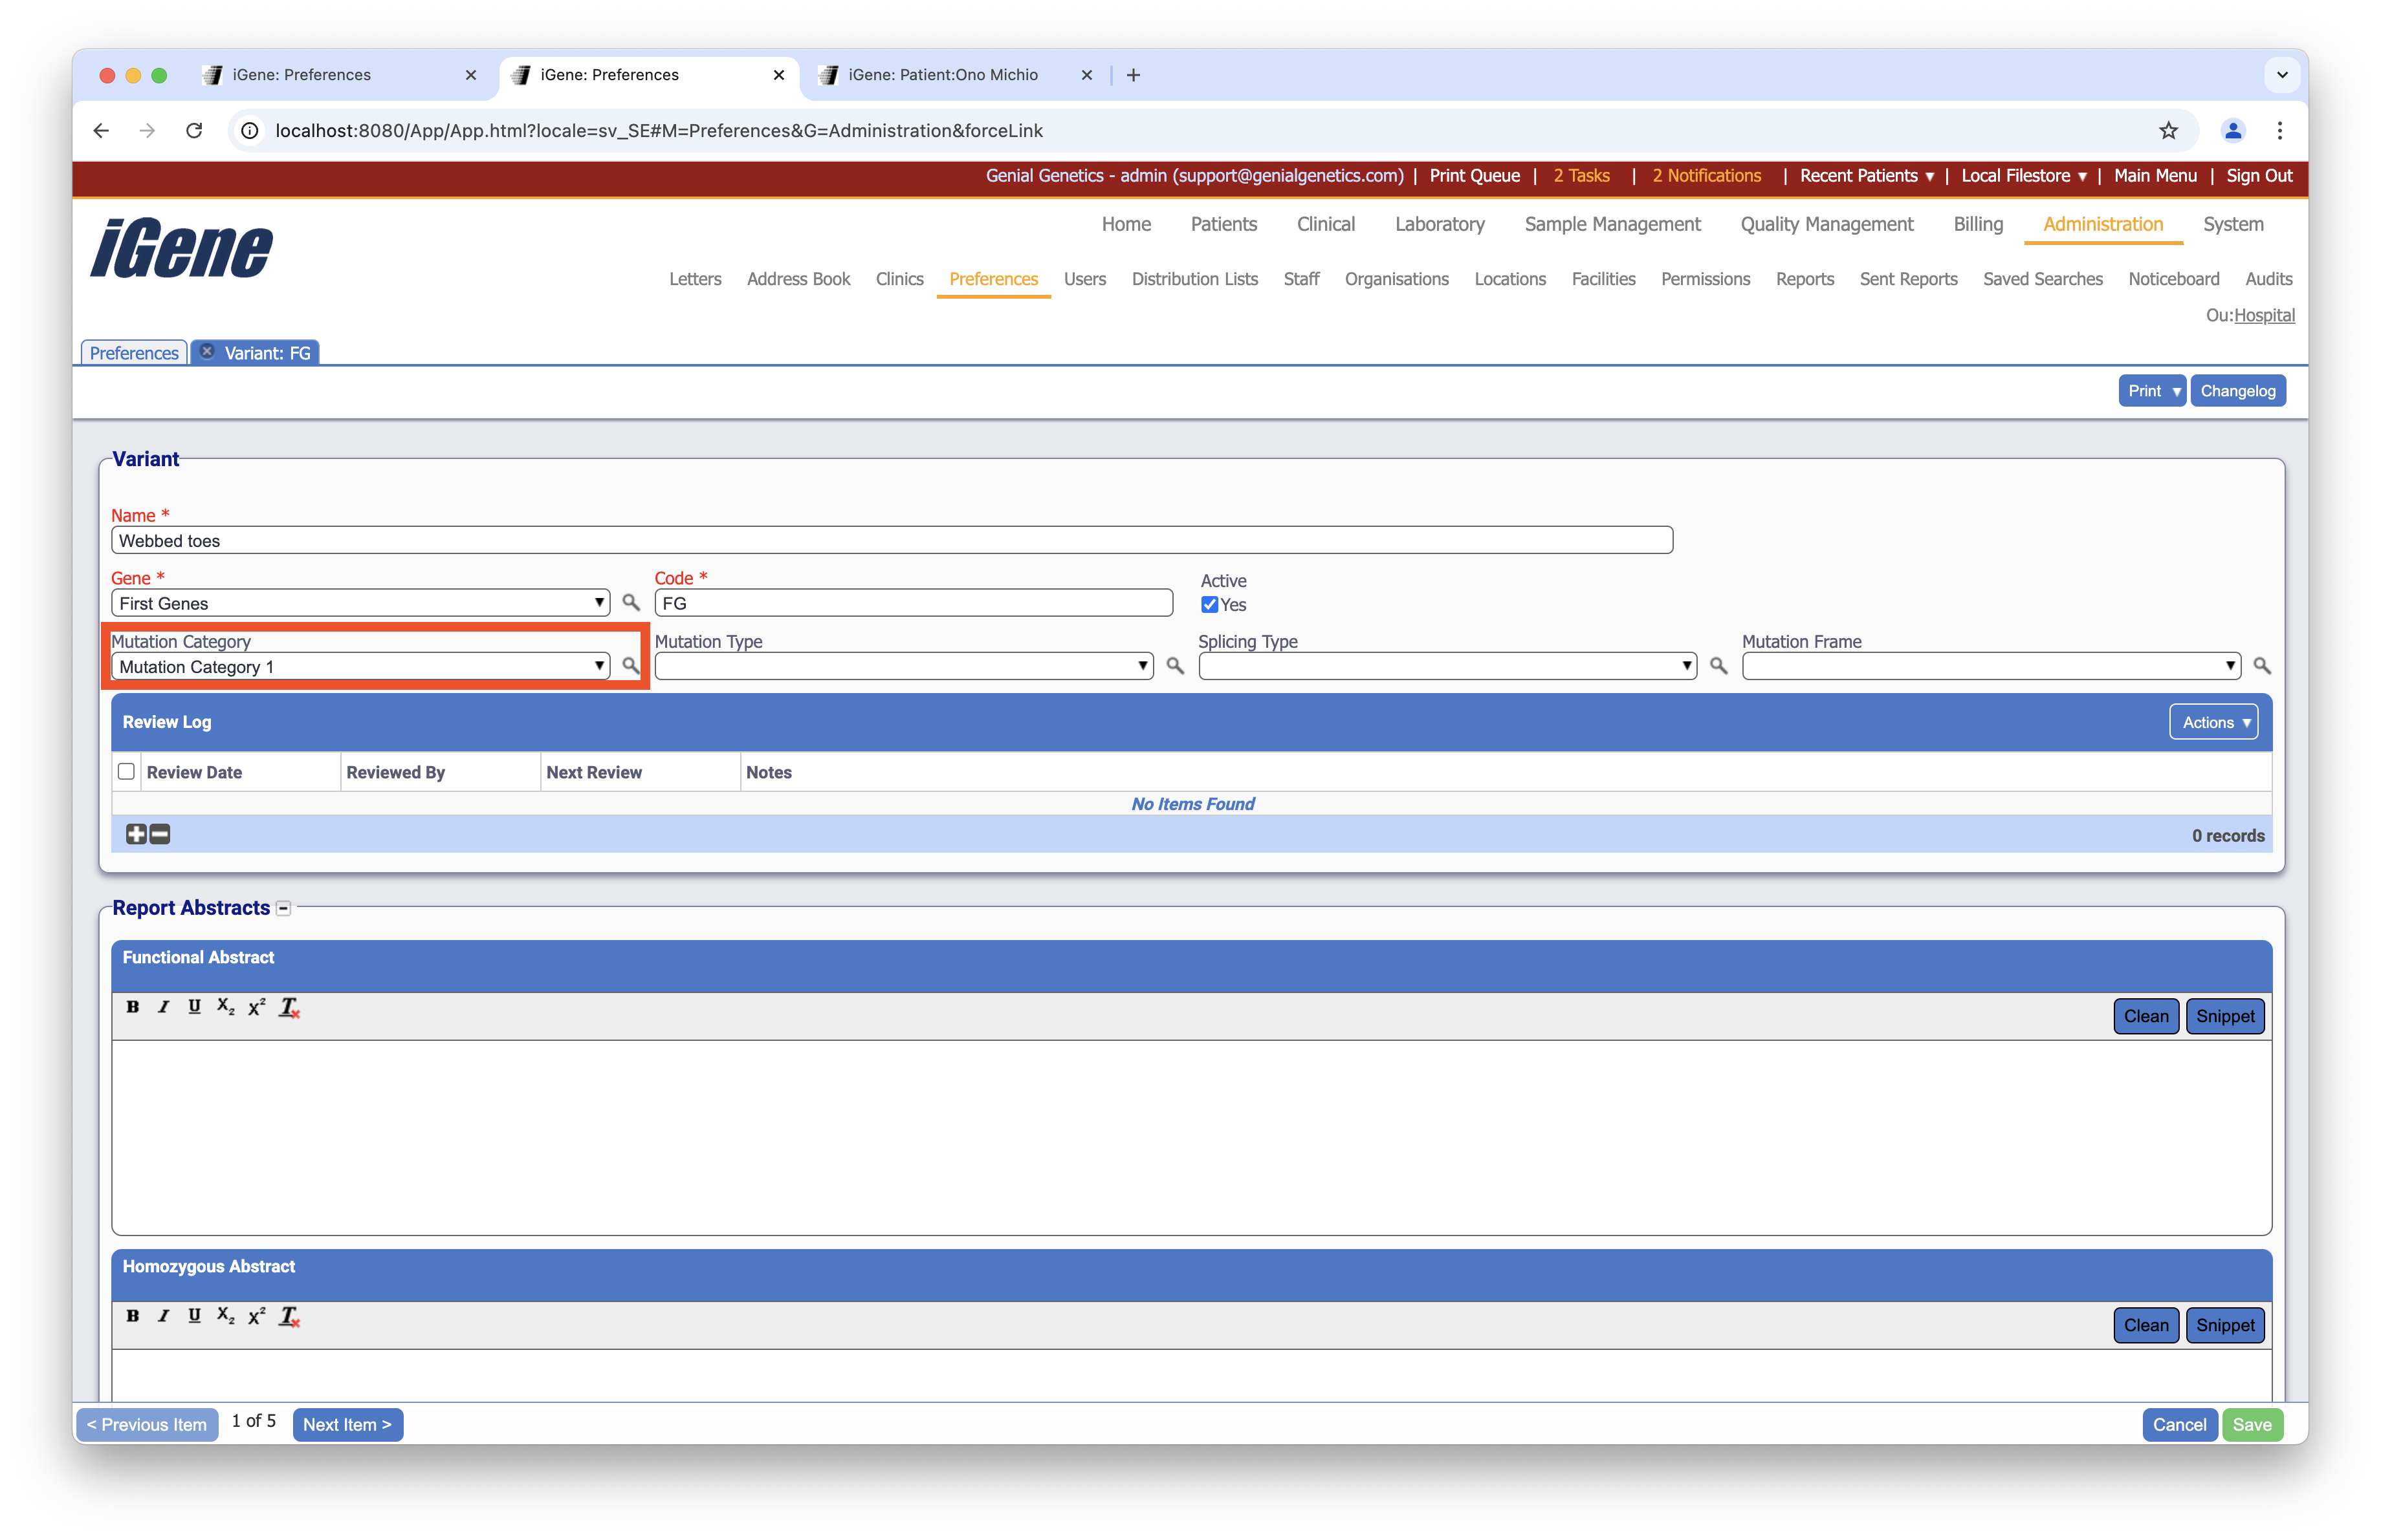Open the Mutation Type dropdown

pos(903,667)
